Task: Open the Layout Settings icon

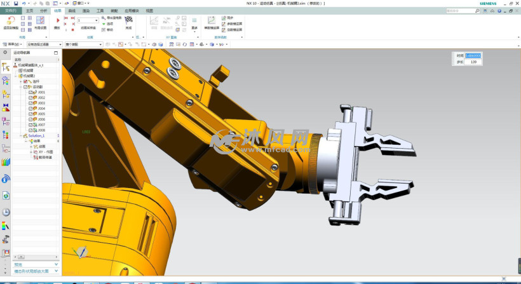Action: coord(40,20)
